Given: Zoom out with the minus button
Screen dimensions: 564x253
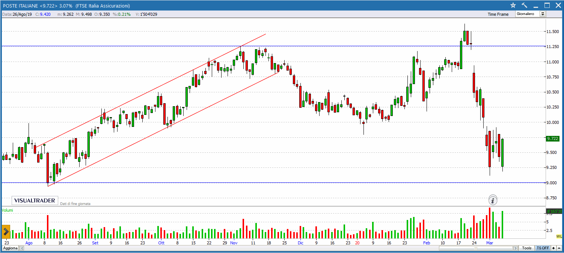Looking at the screenshot, I should coord(559,248).
